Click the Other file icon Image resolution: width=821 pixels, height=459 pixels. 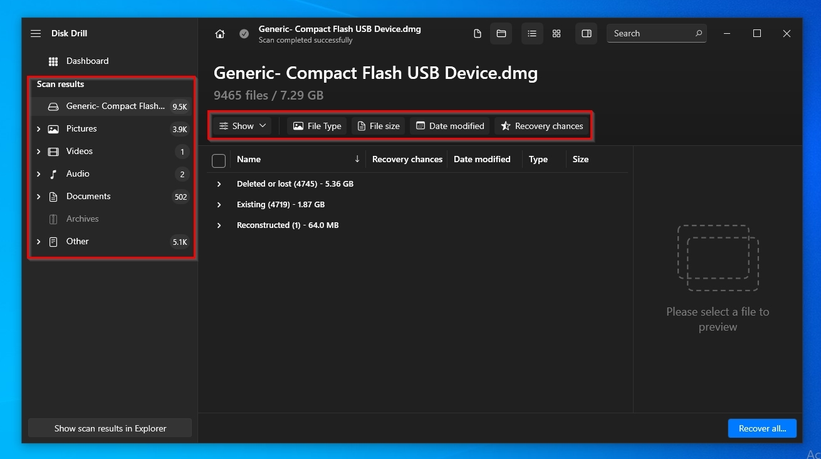pyautogui.click(x=53, y=242)
